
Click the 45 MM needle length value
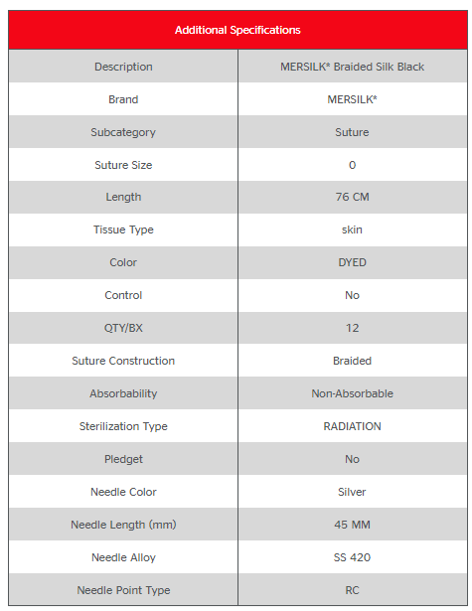point(352,525)
